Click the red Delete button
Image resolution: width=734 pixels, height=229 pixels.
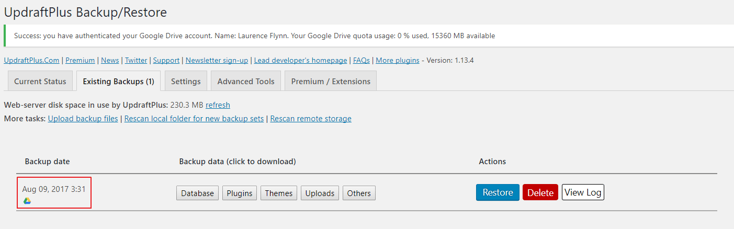pyautogui.click(x=540, y=192)
